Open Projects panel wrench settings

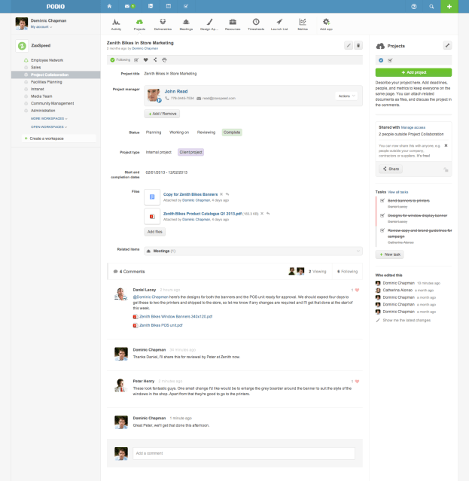(x=447, y=46)
